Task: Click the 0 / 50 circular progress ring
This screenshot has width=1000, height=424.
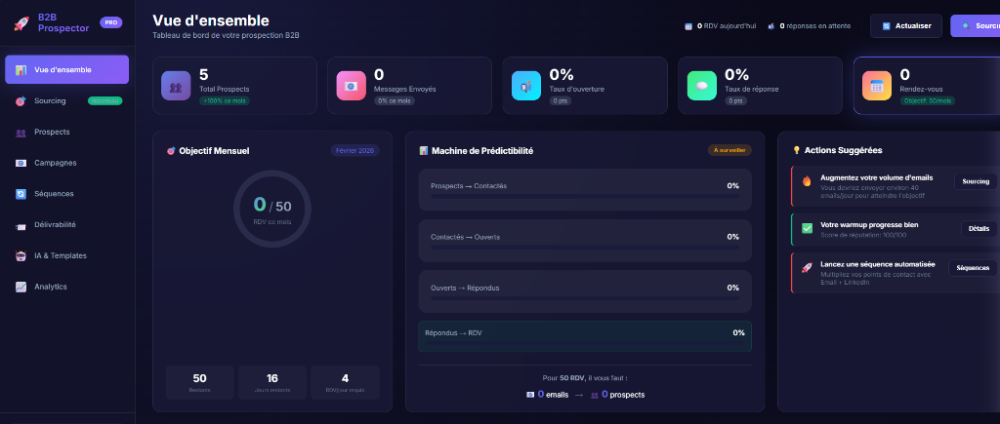Action: (x=272, y=209)
